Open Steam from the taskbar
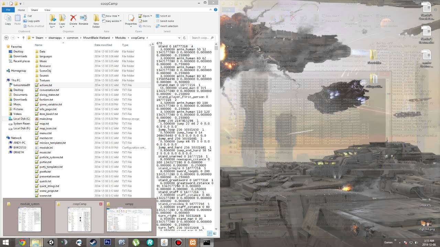The image size is (440, 247). 93,242
